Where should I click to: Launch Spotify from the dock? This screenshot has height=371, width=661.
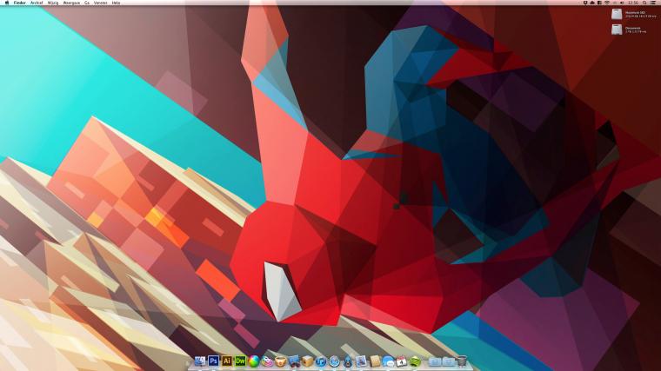(x=415, y=361)
